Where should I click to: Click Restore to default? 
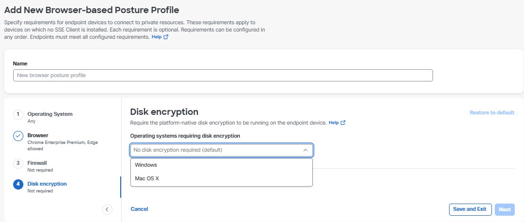pyautogui.click(x=492, y=112)
